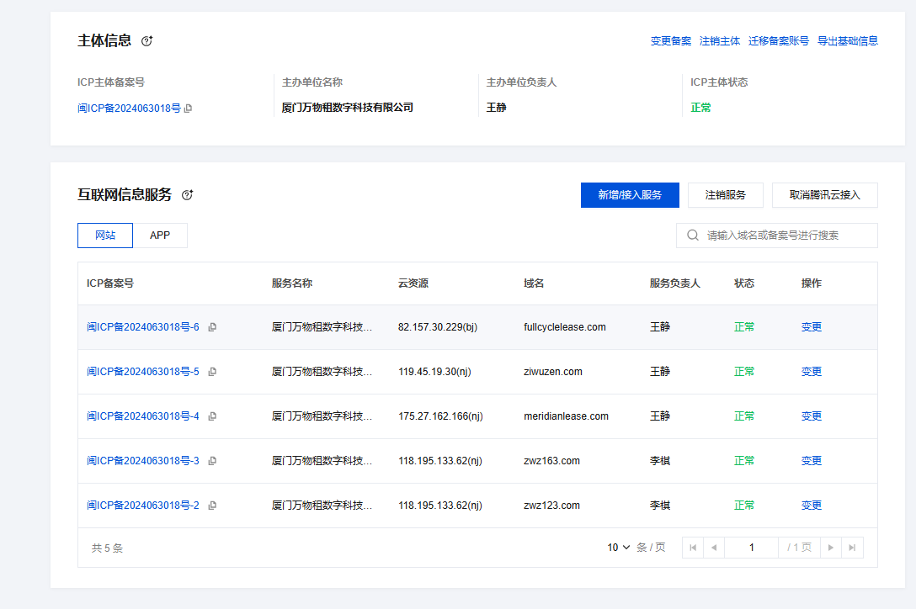Open record link 闽ICP备2024063018号-4

(143, 416)
